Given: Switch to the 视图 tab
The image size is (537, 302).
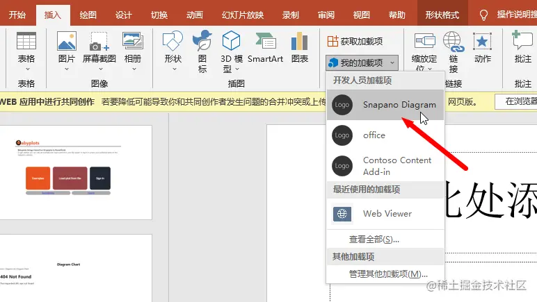Looking at the screenshot, I should (361, 15).
